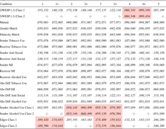Select value .096|.069 in Mutual row

(x=129, y=22)
